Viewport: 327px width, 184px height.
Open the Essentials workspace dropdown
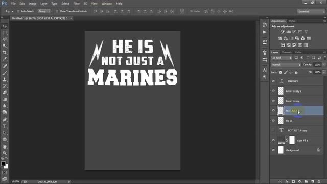[311, 11]
